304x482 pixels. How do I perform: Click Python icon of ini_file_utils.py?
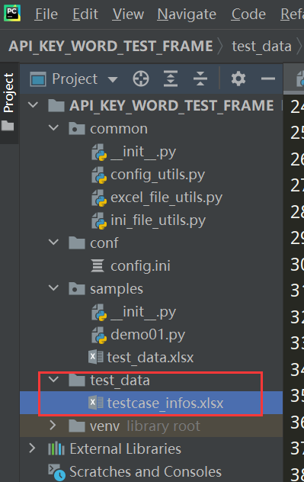pyautogui.click(x=99, y=220)
